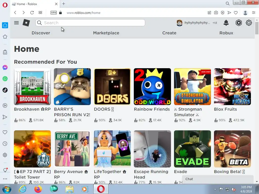Viewport: 259px width, 194px height.
Task: Open Opera Easy Setup panel
Action: 254,13
